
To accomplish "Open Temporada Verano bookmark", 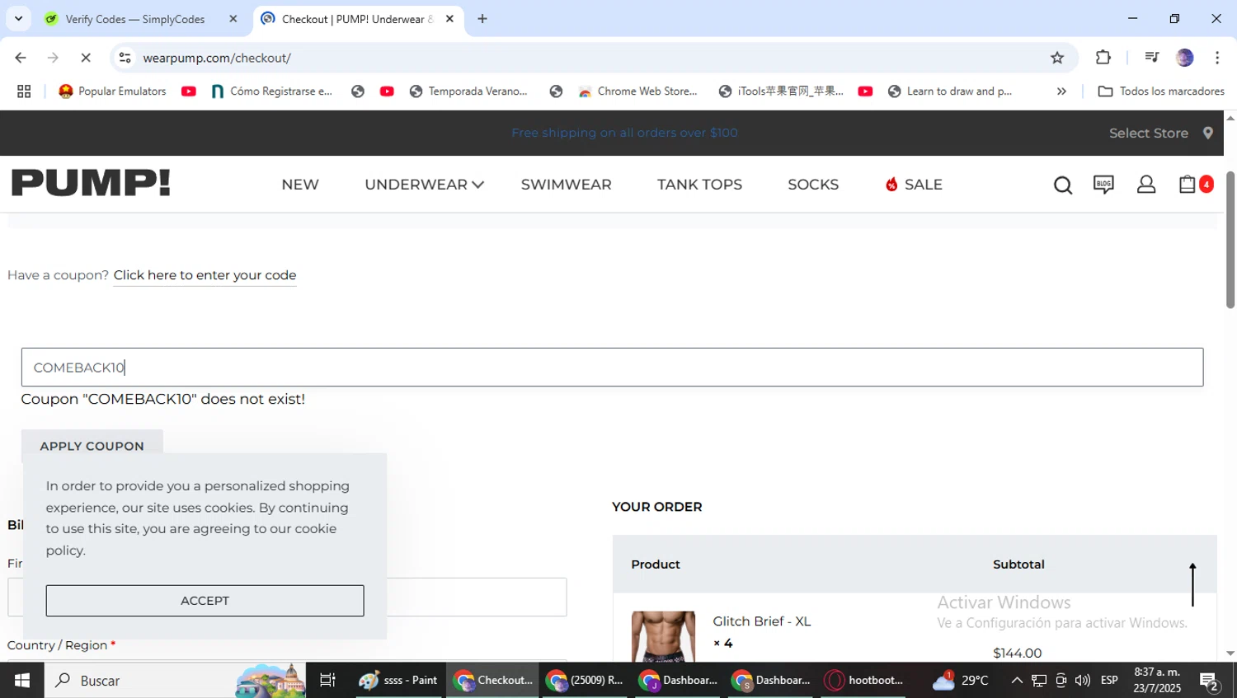I will coord(468,91).
